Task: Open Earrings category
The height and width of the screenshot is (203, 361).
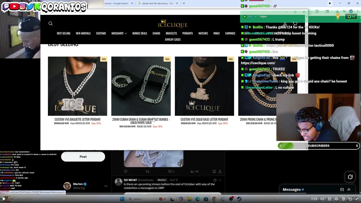Action: [230, 33]
